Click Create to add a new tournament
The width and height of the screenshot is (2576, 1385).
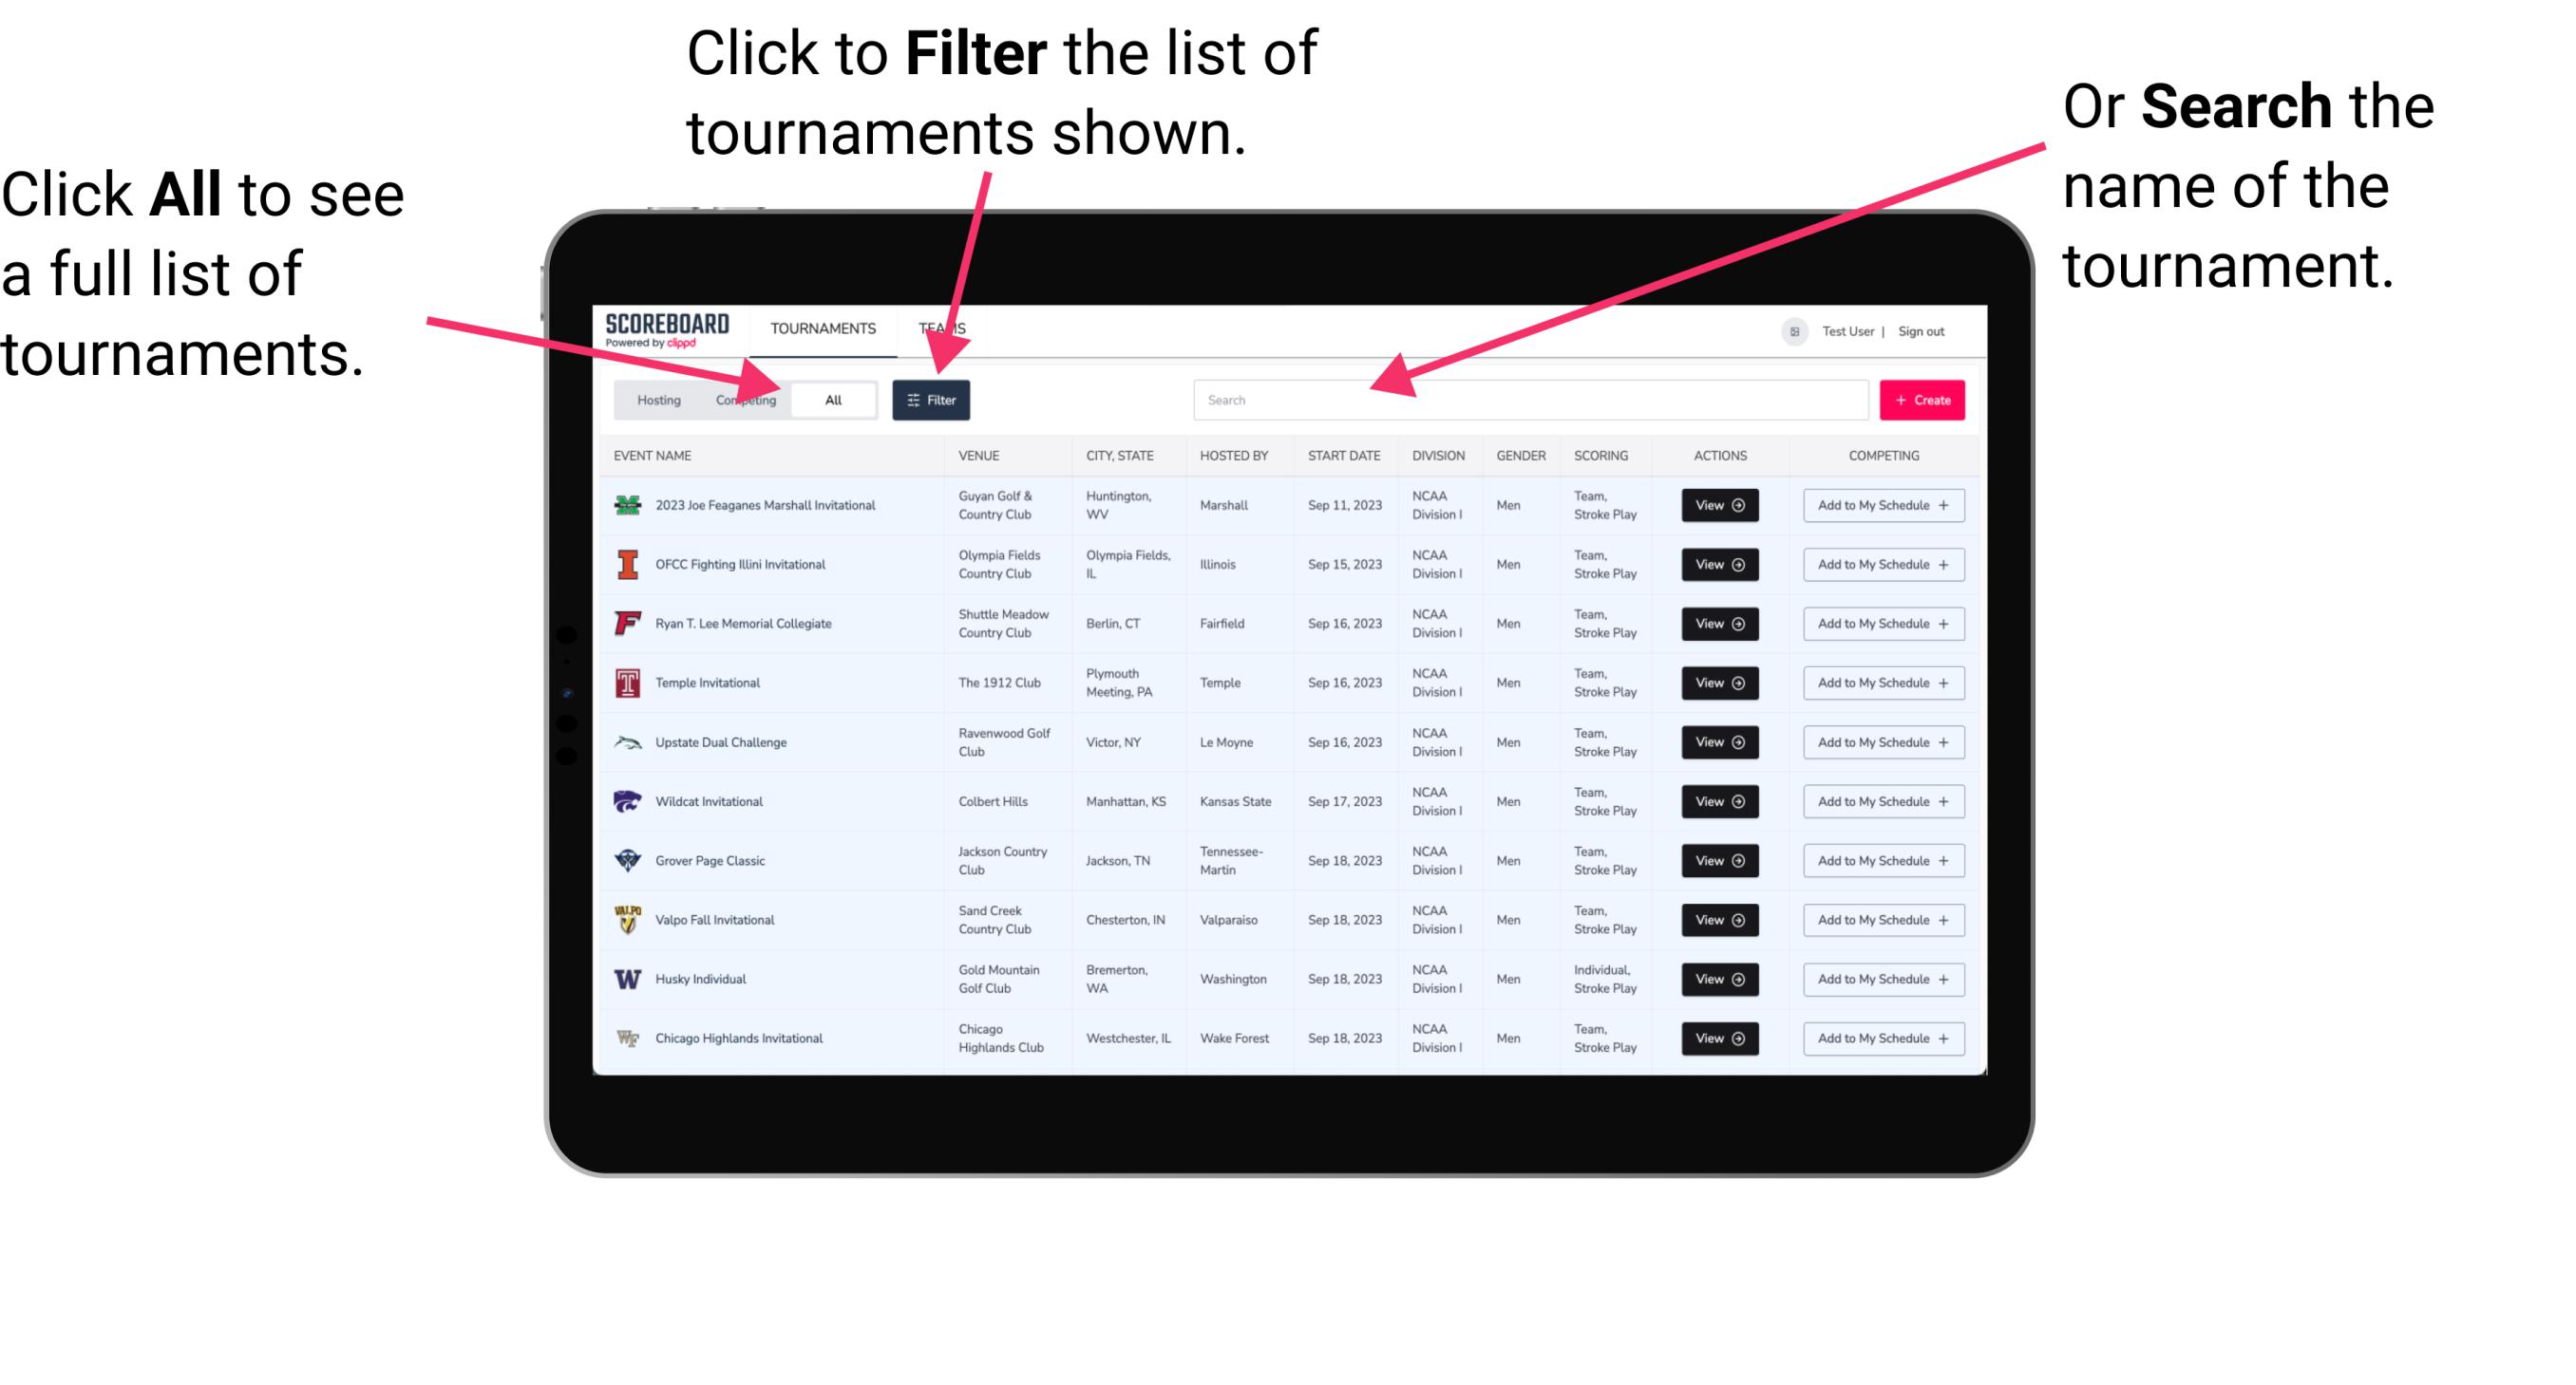click(x=1923, y=399)
